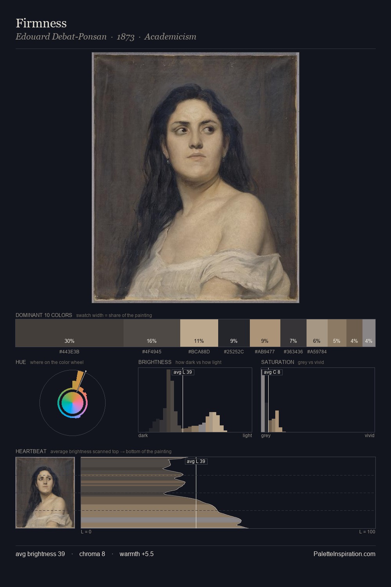This screenshot has height=587, width=391.
Task: Click hex label '#AB9477'
Action: pos(265,351)
